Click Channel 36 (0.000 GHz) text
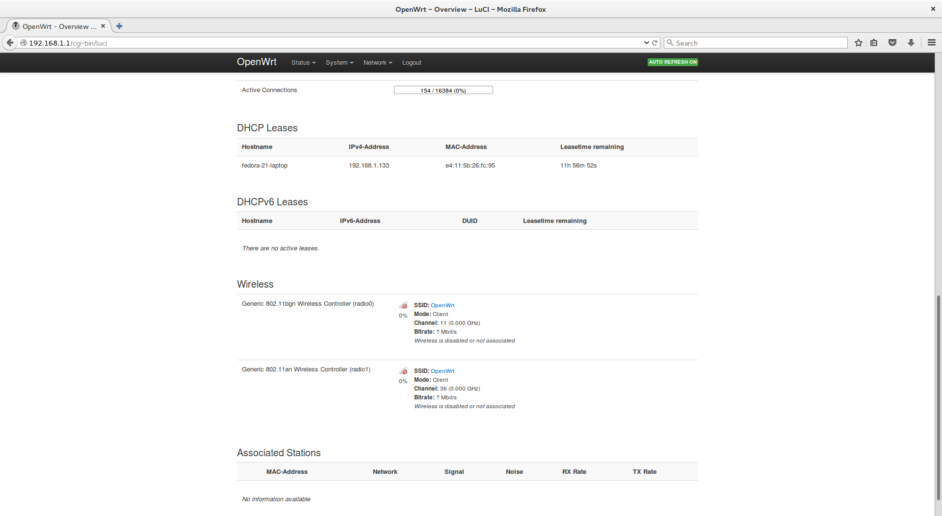The height and width of the screenshot is (516, 942). [x=447, y=389]
